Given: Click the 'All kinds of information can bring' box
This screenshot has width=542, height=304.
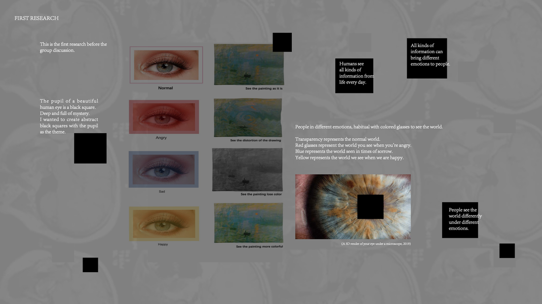Looking at the screenshot, I should (x=427, y=58).
